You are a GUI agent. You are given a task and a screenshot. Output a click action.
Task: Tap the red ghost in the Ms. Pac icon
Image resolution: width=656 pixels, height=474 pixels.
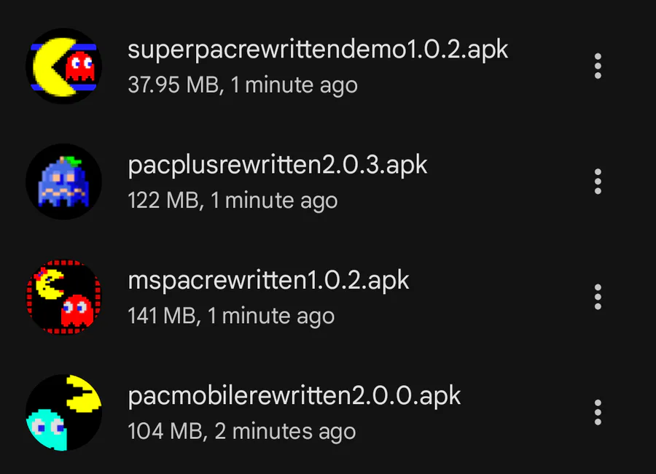point(77,310)
